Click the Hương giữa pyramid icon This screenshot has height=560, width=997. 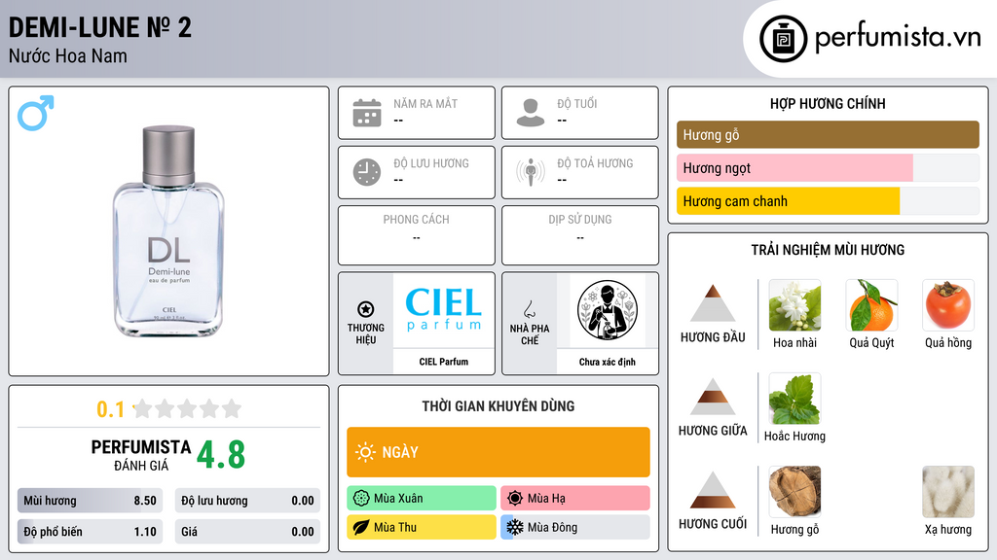[713, 397]
